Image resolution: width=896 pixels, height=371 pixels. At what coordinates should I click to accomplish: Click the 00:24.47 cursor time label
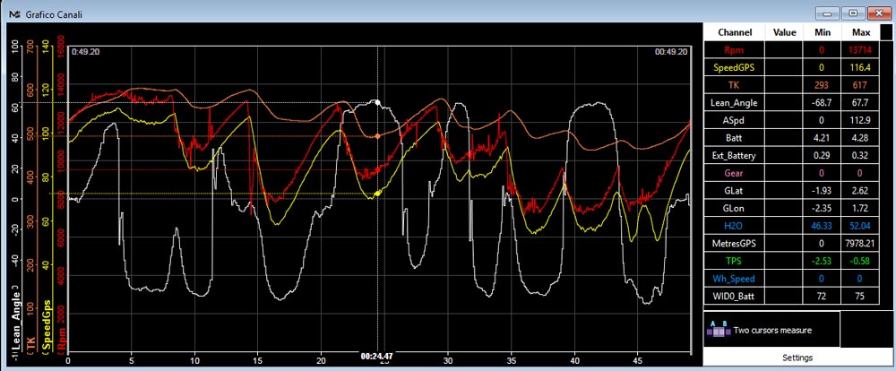point(376,356)
